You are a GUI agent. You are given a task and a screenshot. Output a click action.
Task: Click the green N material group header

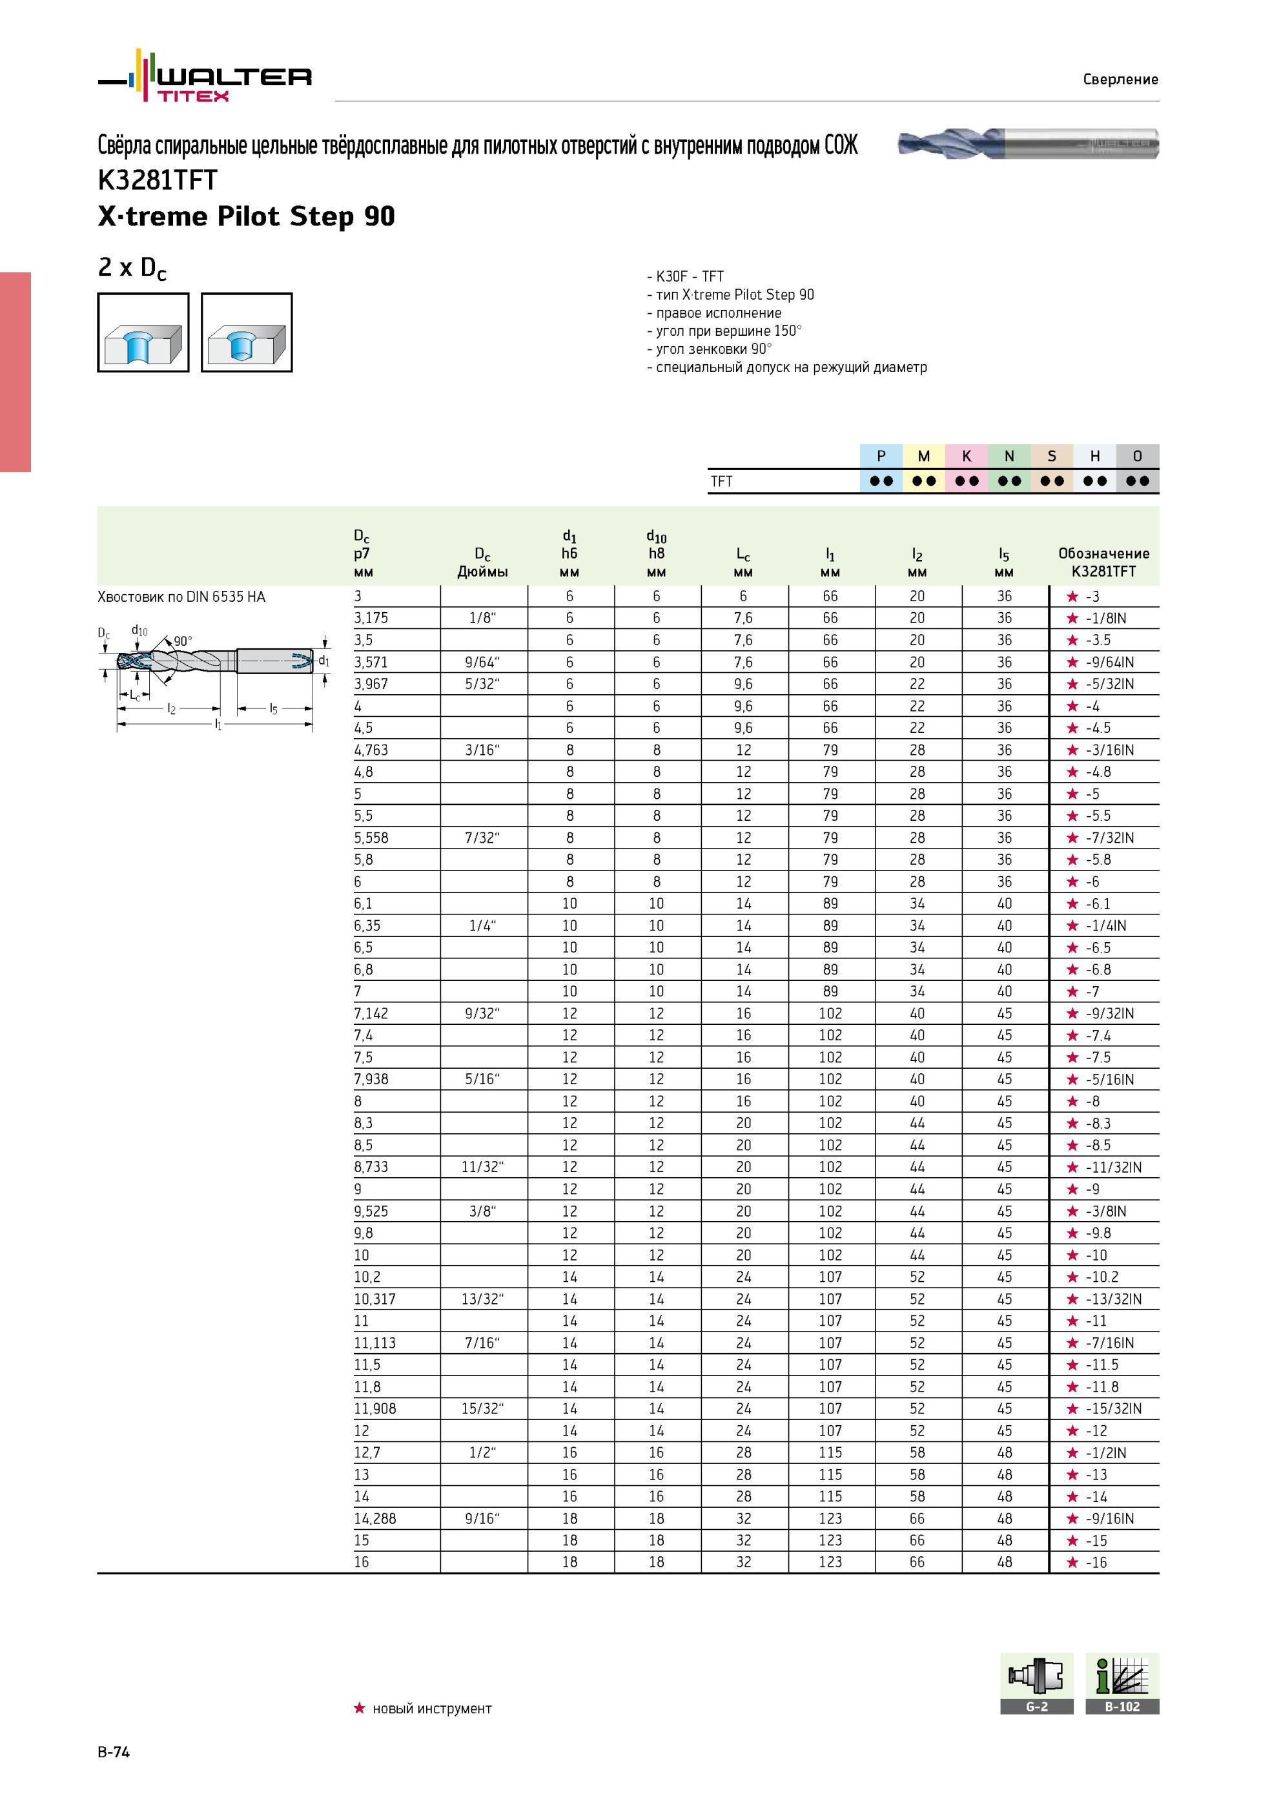(1009, 456)
